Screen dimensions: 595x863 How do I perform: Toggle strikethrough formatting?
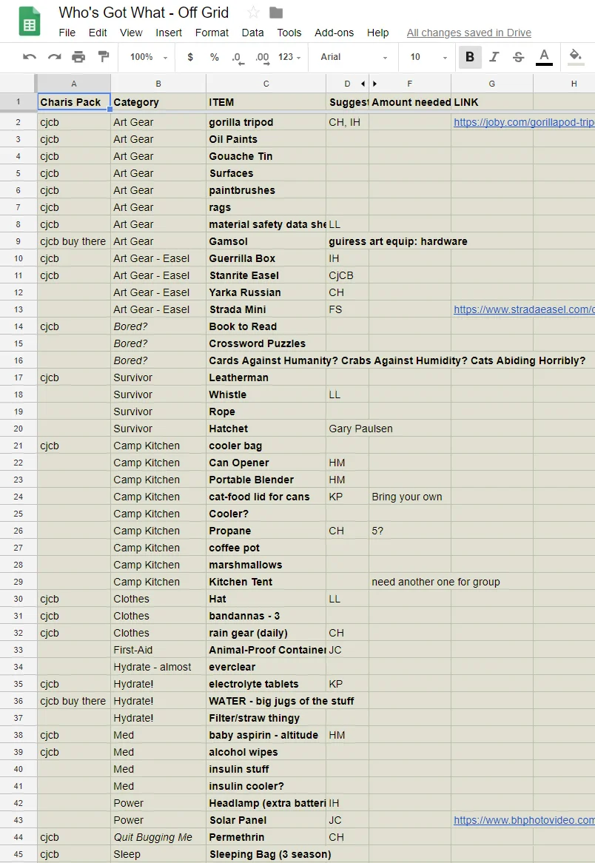(519, 57)
